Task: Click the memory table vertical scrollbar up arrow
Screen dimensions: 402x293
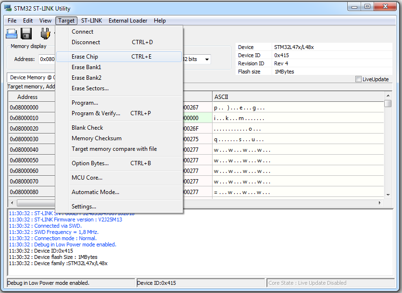Action: [388, 96]
